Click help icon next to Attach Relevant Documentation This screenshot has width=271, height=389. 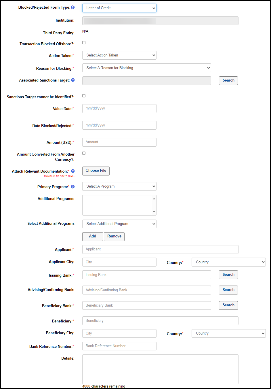pyautogui.click(x=73, y=171)
